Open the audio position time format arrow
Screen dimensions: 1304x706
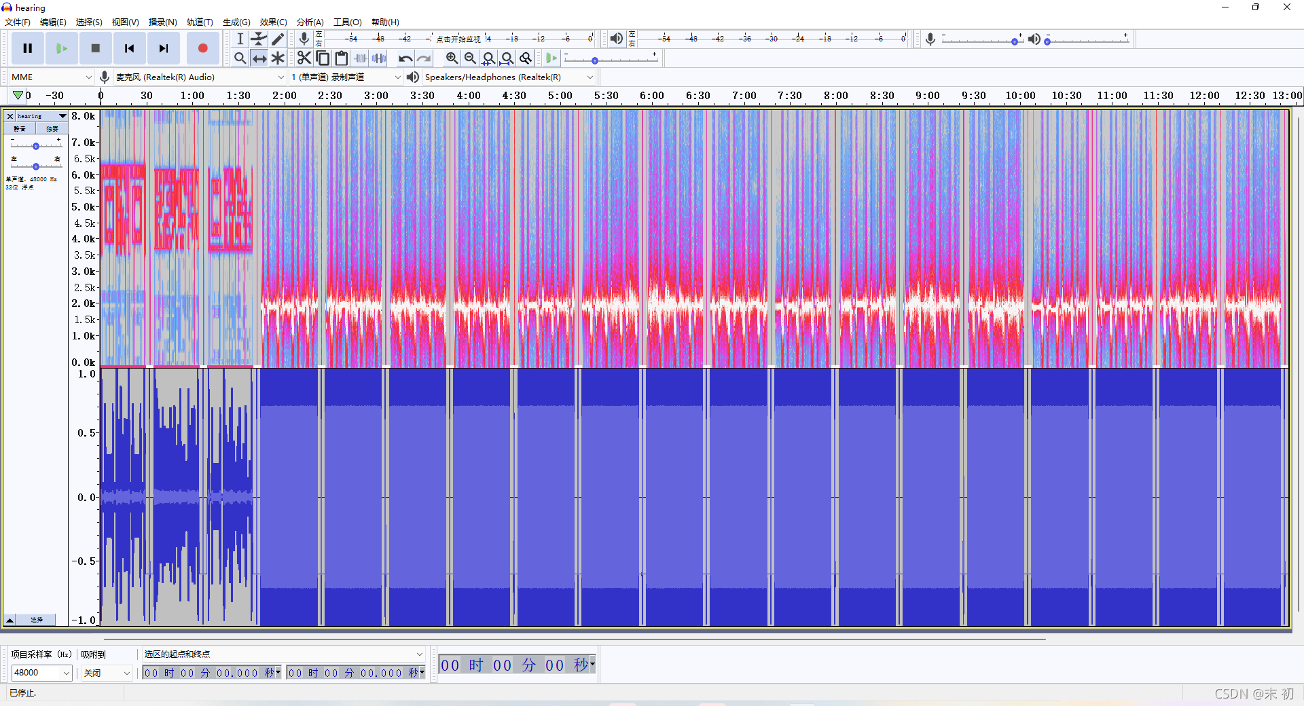[593, 664]
